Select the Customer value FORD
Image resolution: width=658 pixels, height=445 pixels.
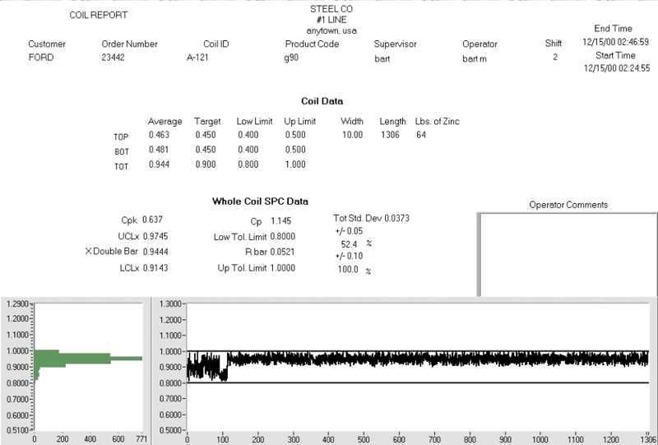click(x=40, y=59)
